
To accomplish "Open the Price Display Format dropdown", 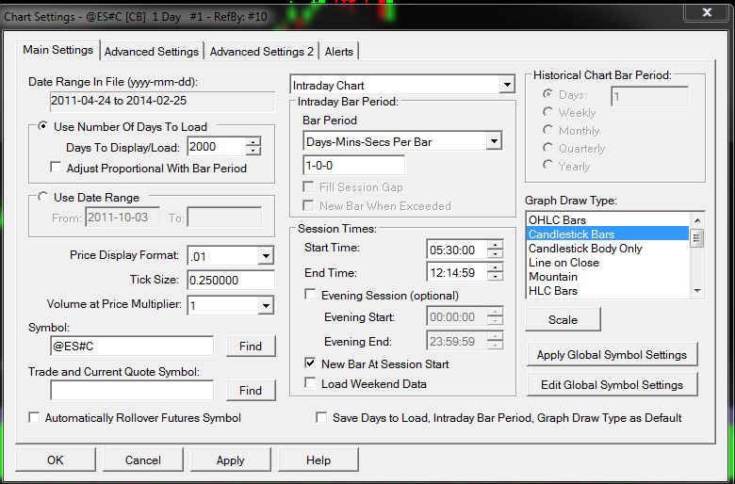I will point(266,256).
